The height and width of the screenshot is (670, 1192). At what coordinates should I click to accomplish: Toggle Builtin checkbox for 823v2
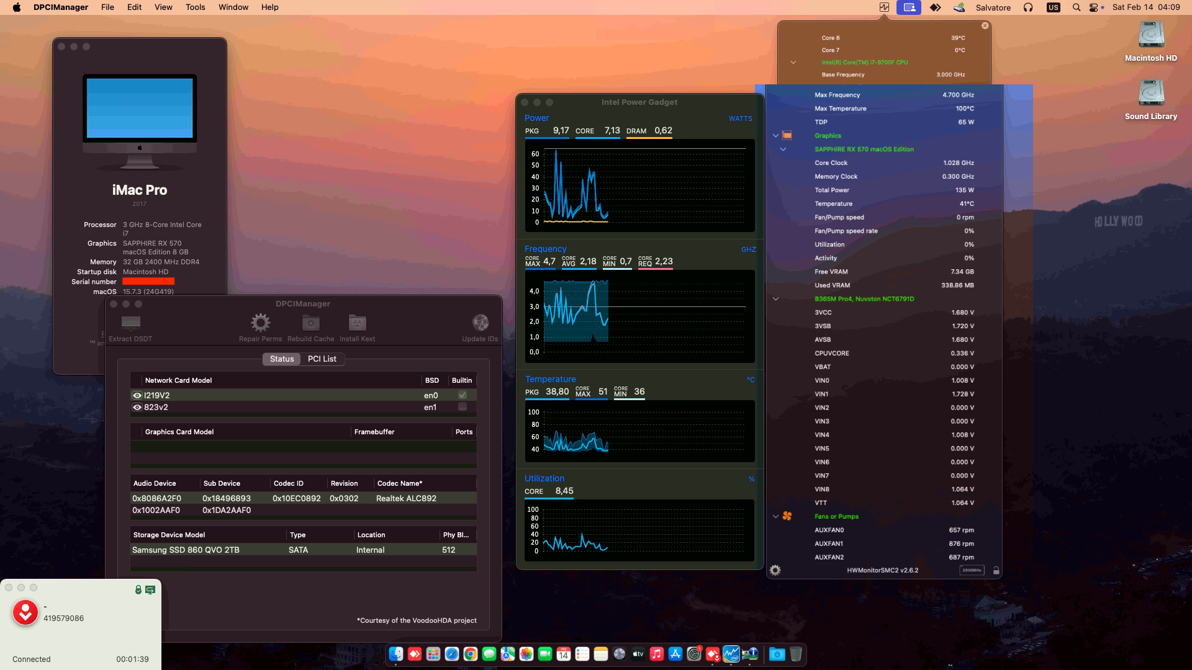[x=462, y=407]
